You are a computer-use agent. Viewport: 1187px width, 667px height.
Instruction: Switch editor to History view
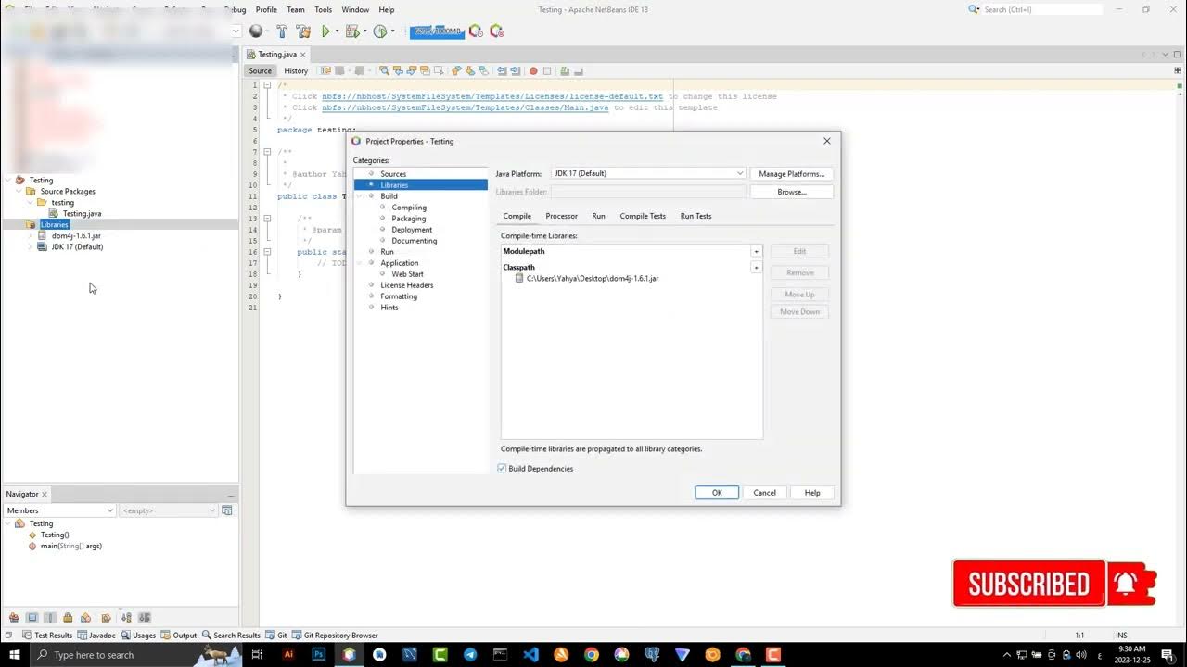[296, 70]
